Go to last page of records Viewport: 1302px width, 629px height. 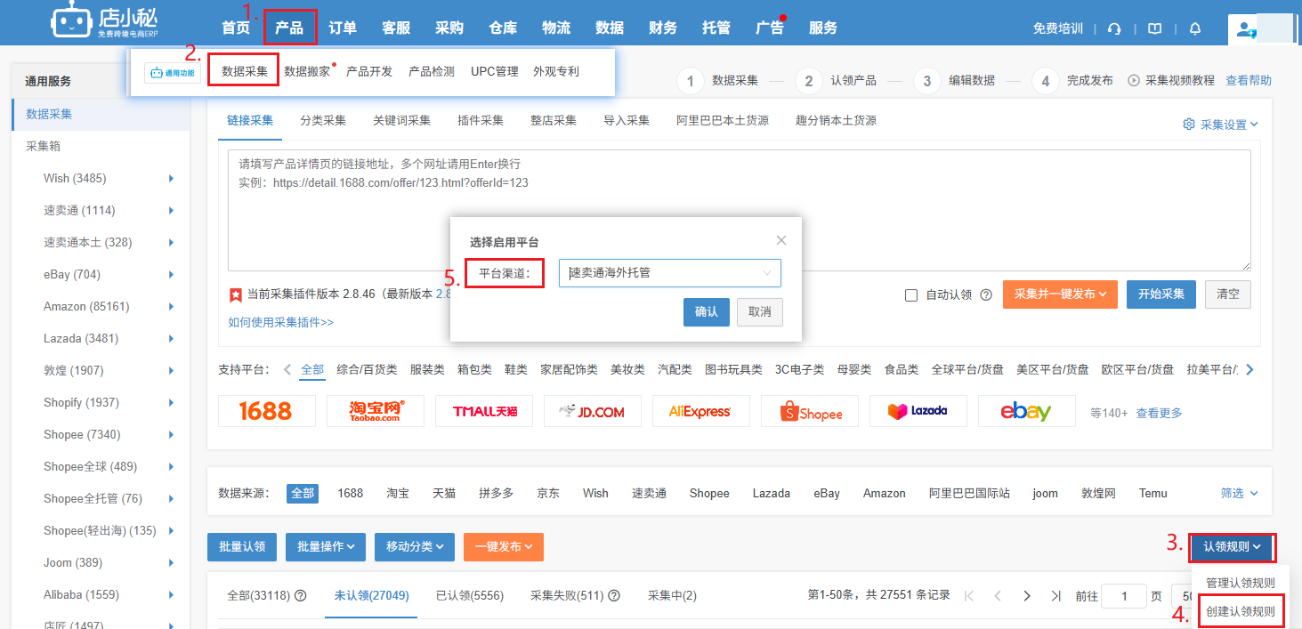tap(1055, 595)
